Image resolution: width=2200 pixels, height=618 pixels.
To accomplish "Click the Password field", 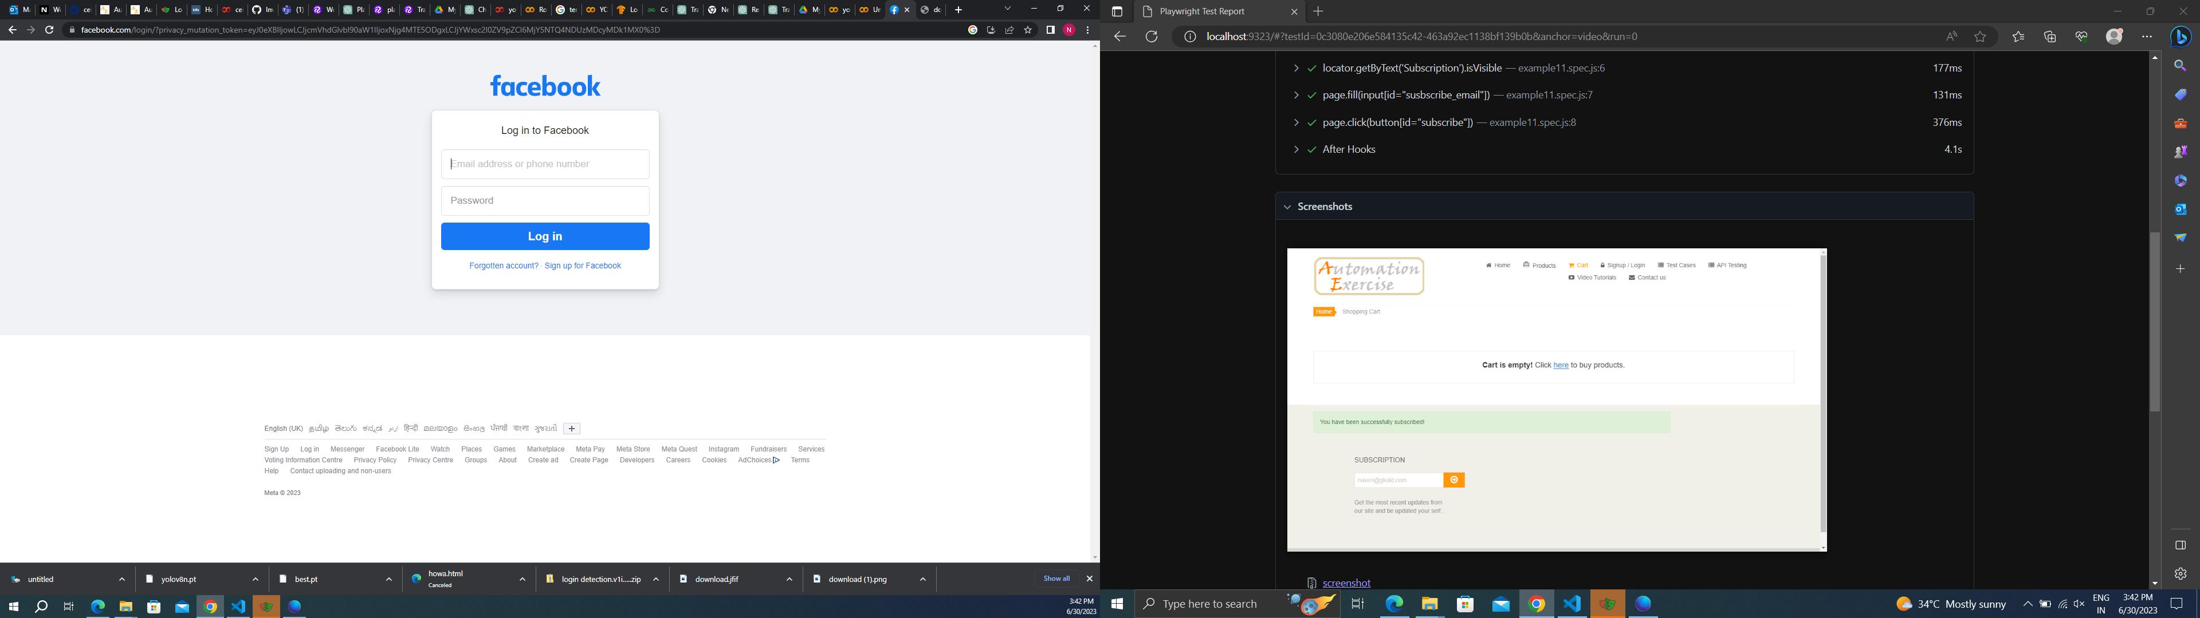I will coord(545,201).
